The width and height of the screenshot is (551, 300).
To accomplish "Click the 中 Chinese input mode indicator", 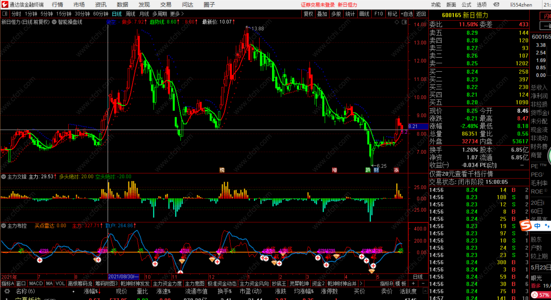I will pos(537,226).
